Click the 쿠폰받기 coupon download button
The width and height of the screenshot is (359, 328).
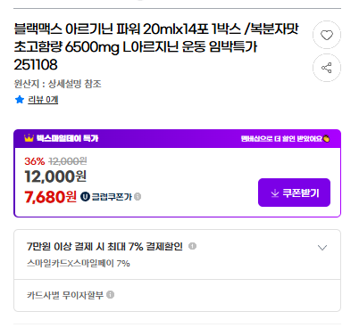pyautogui.click(x=294, y=193)
